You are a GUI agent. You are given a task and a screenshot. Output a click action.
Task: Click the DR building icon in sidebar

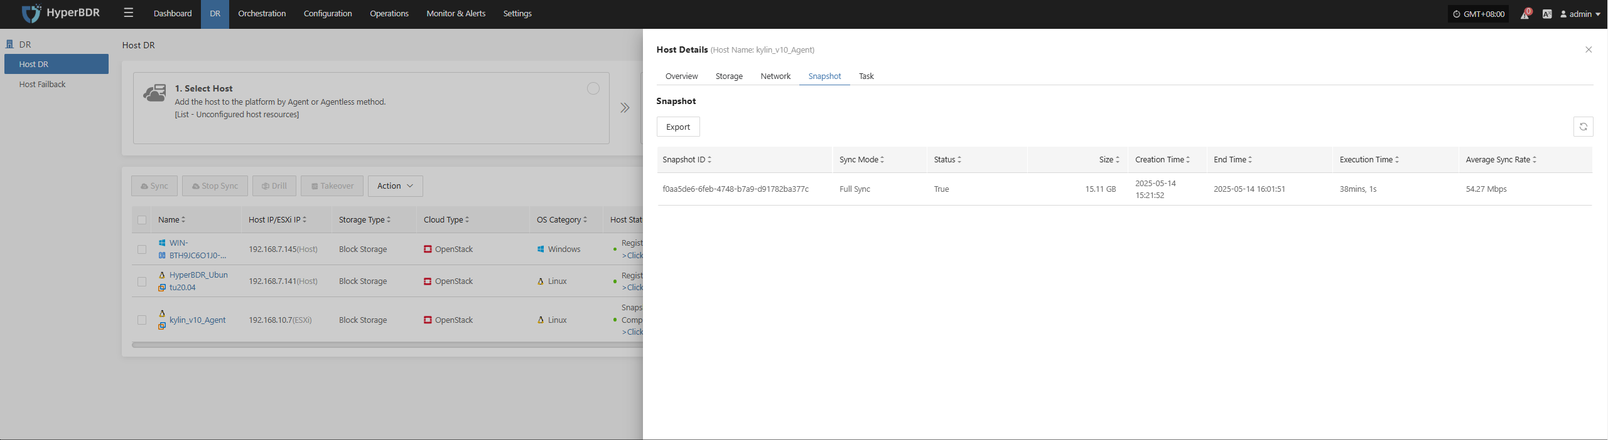(x=9, y=45)
